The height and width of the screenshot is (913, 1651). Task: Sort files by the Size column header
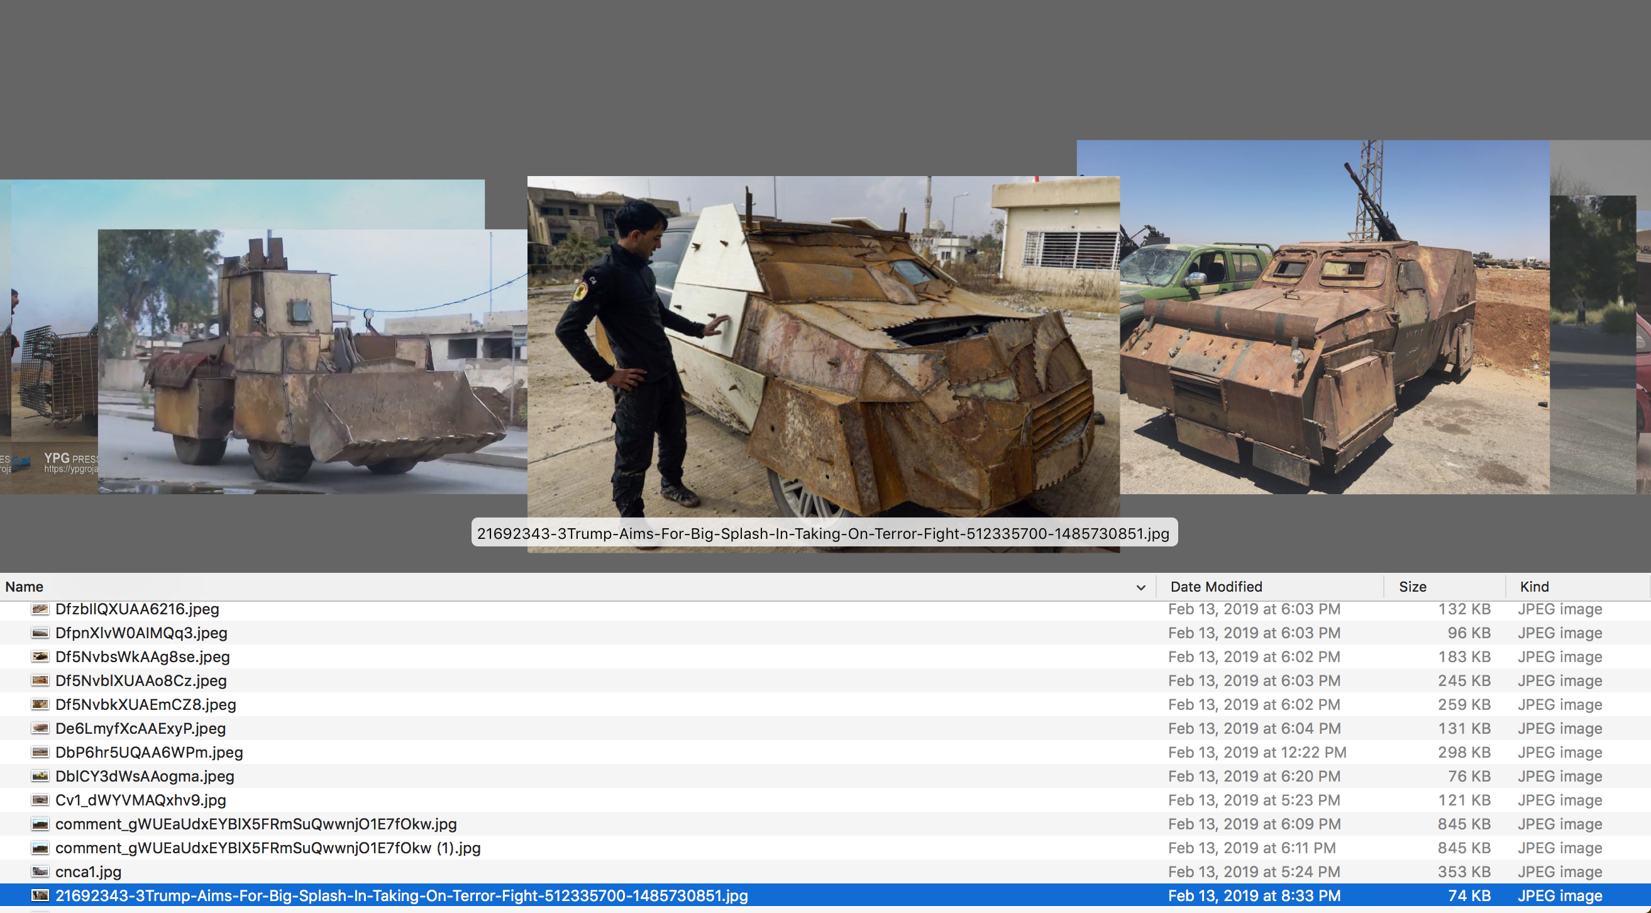click(x=1412, y=587)
